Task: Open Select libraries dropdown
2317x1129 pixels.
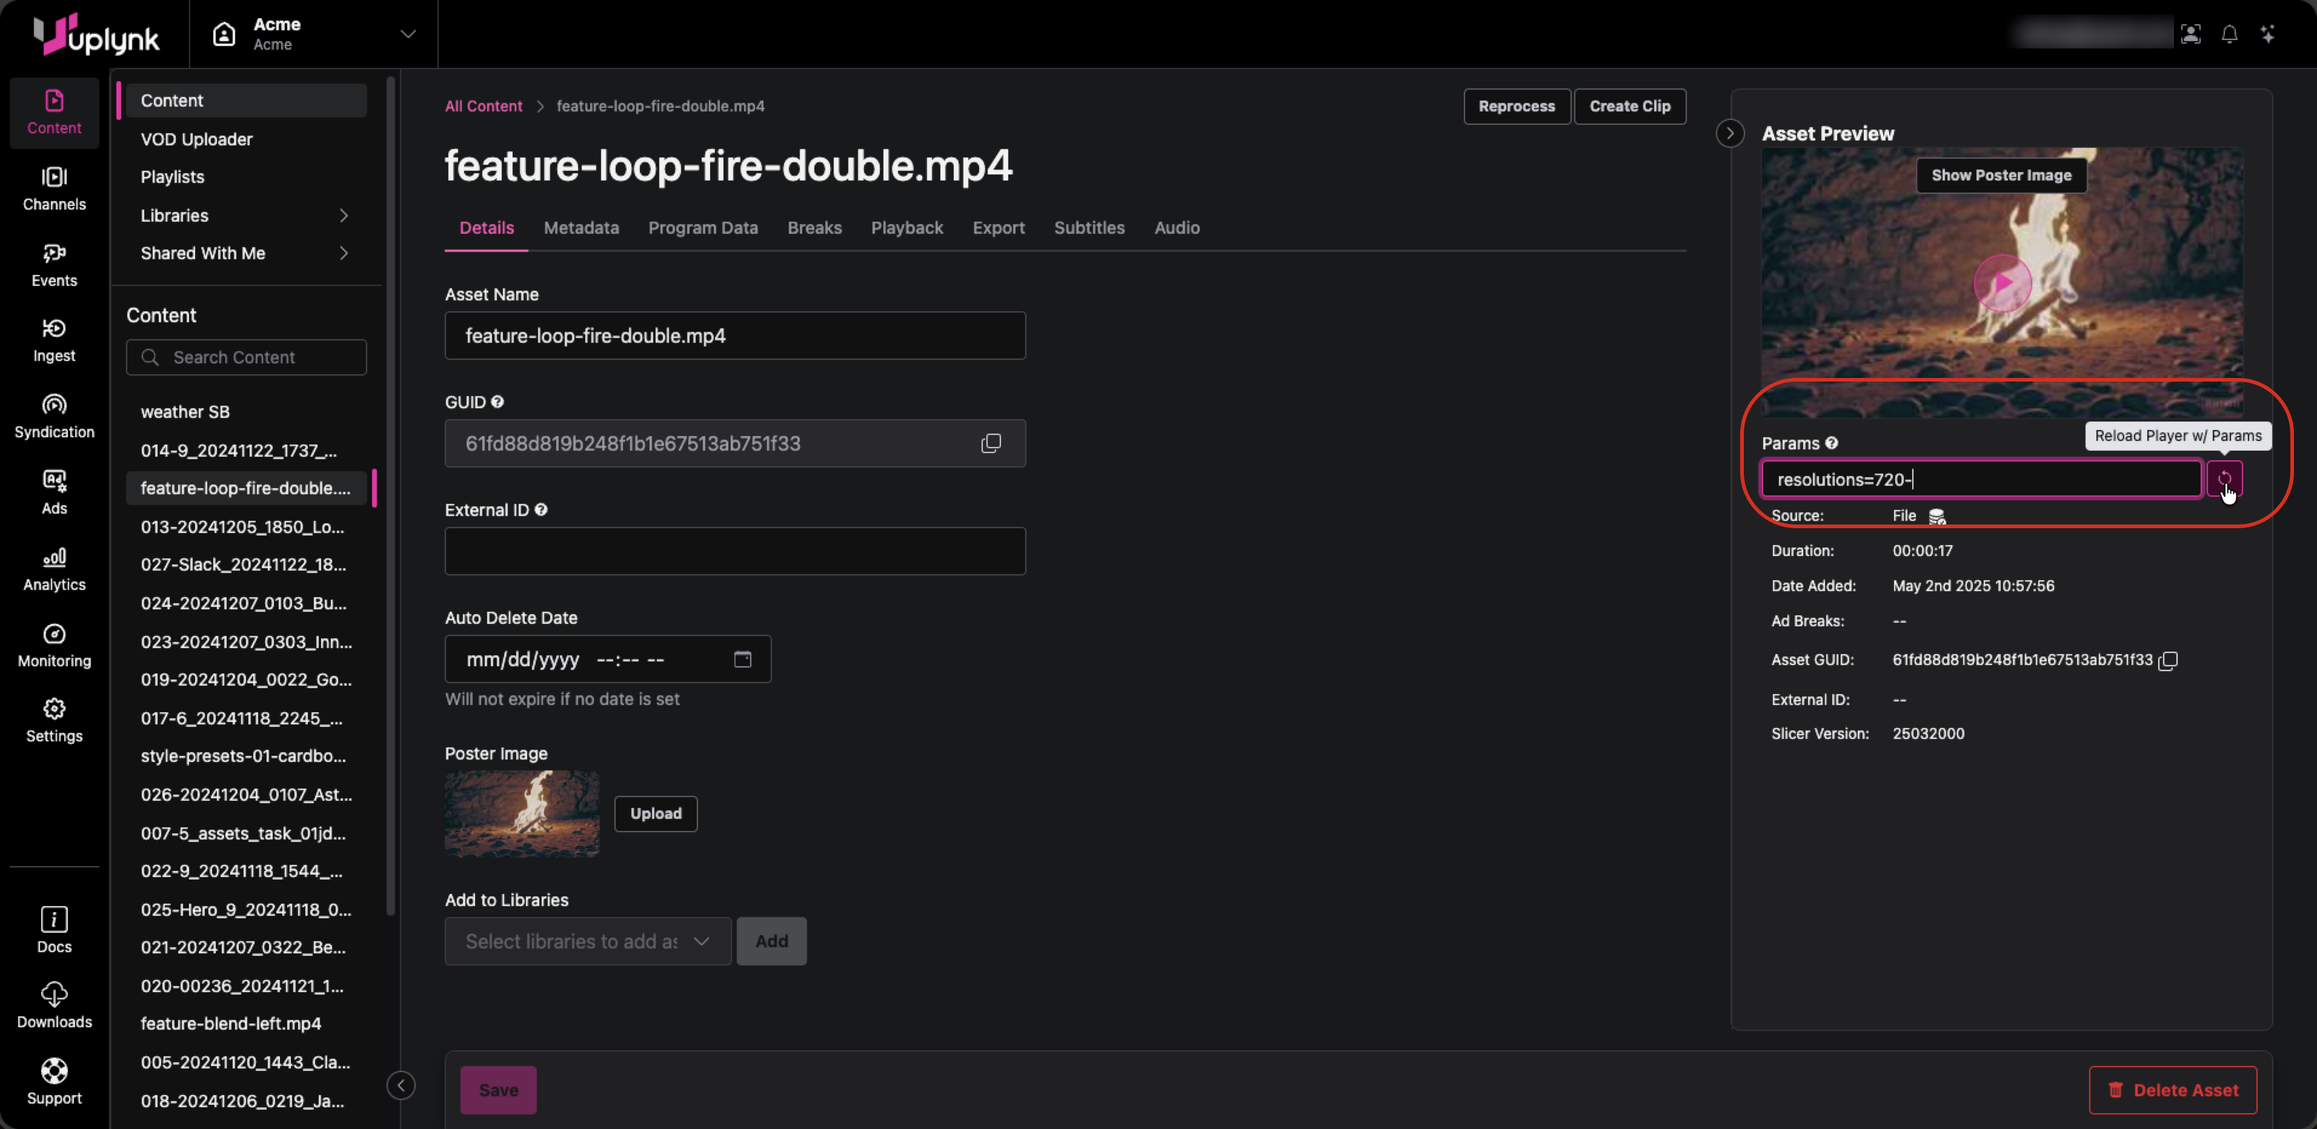Action: (587, 941)
